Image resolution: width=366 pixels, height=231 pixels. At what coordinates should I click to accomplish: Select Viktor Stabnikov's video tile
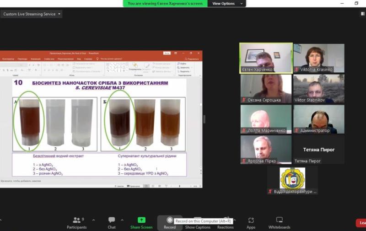(x=319, y=89)
